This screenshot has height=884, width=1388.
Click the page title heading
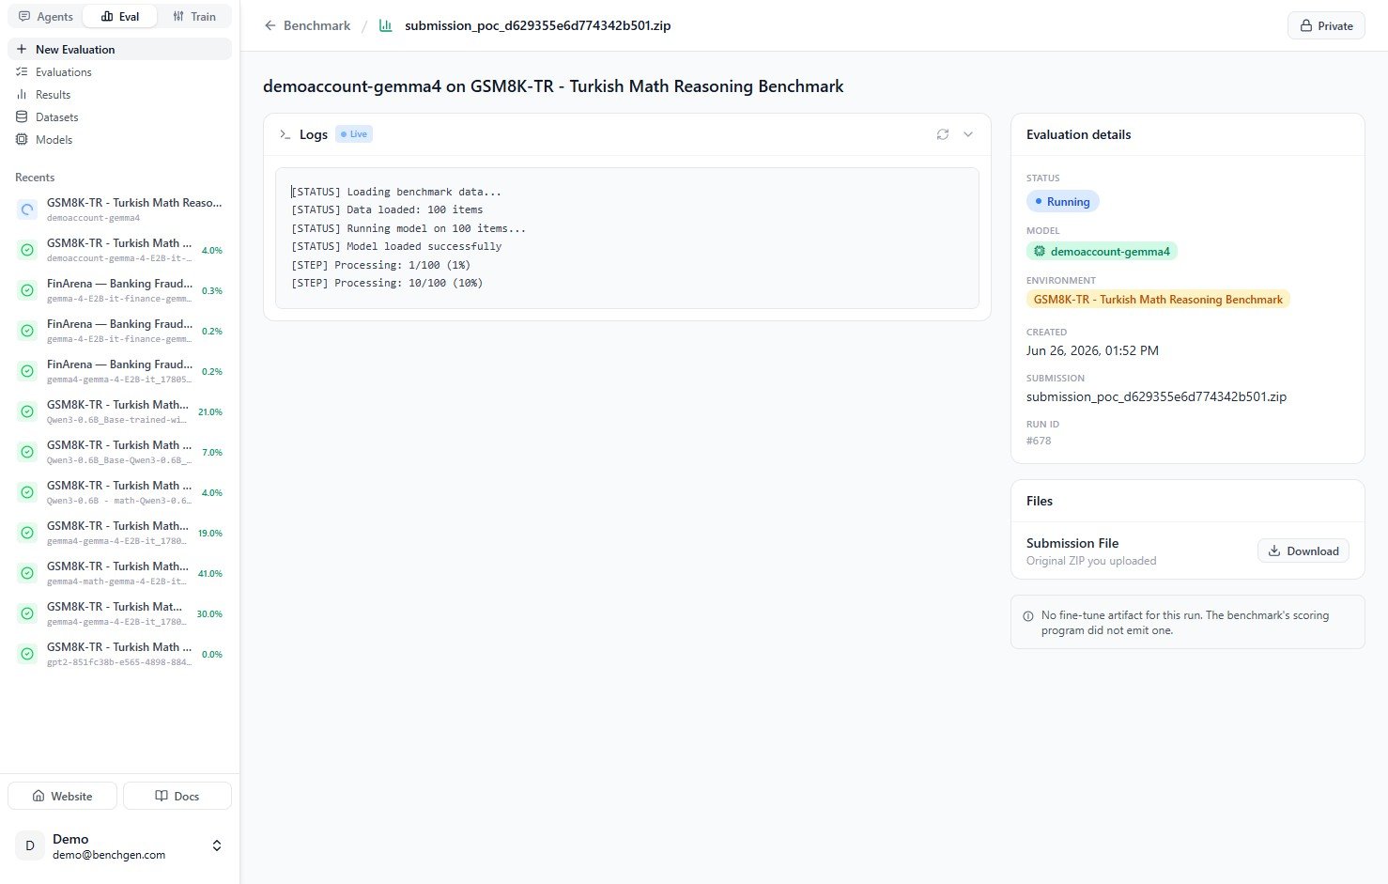point(553,86)
